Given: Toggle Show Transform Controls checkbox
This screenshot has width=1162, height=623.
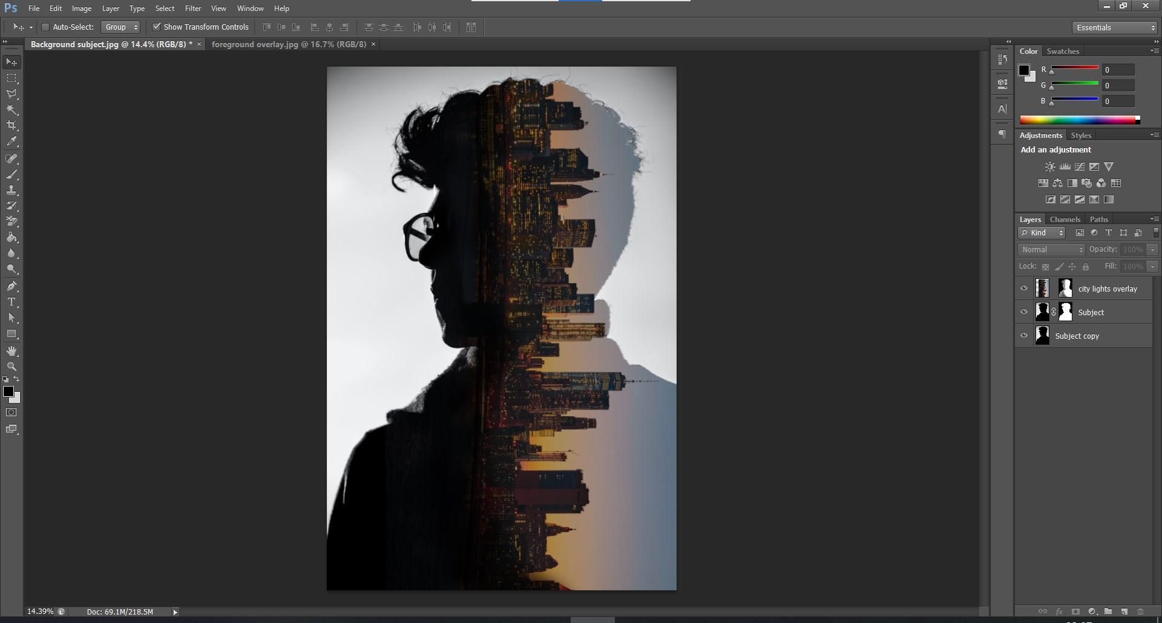Looking at the screenshot, I should click(157, 27).
